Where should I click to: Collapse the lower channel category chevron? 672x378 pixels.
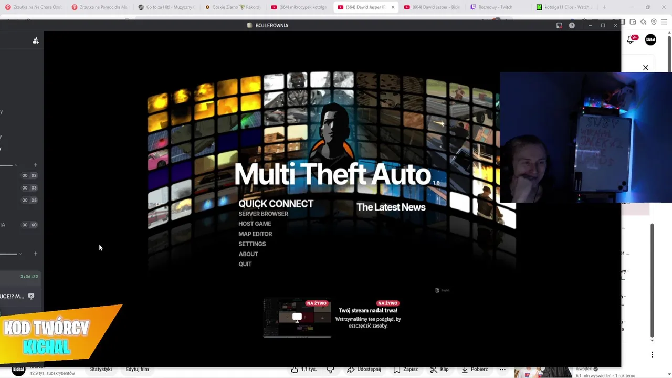20,254
